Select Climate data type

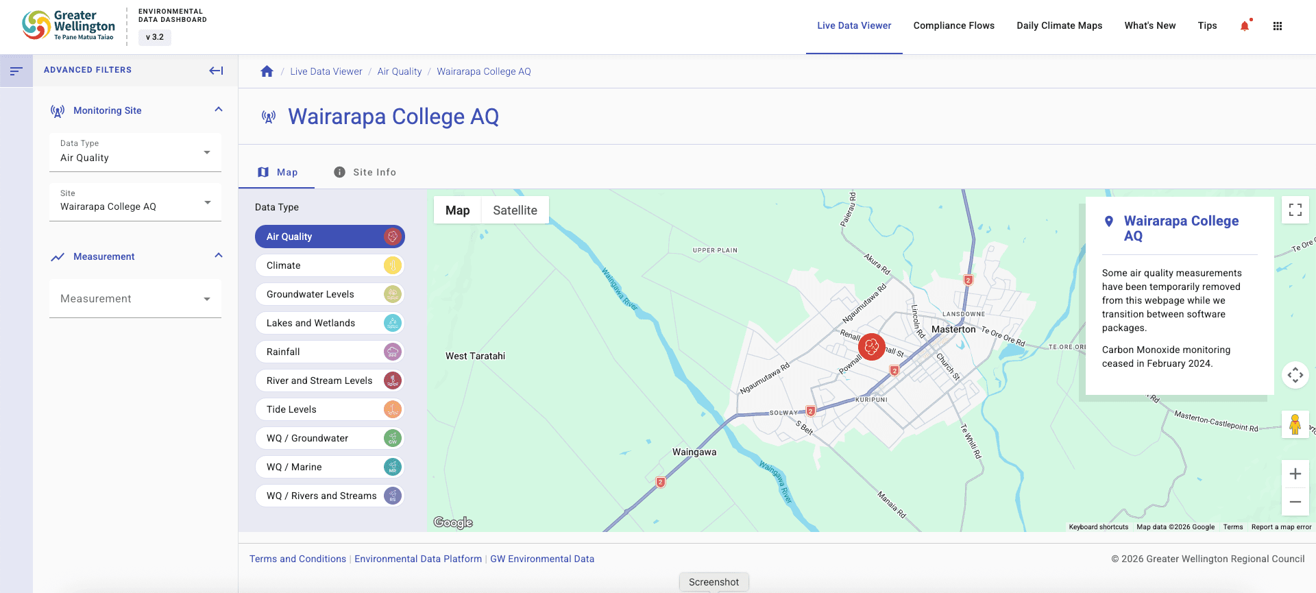tap(330, 265)
